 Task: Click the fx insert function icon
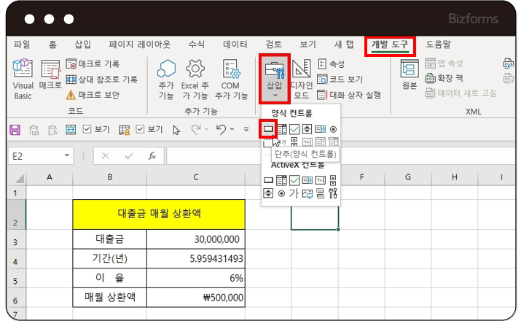coord(152,155)
